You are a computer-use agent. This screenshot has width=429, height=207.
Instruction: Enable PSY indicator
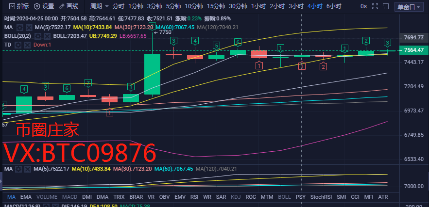coord(300,197)
